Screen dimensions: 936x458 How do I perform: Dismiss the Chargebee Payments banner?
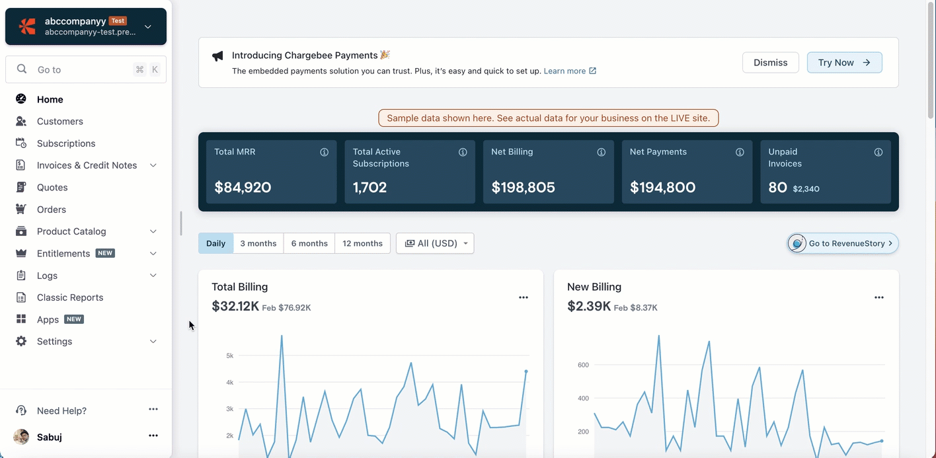770,63
